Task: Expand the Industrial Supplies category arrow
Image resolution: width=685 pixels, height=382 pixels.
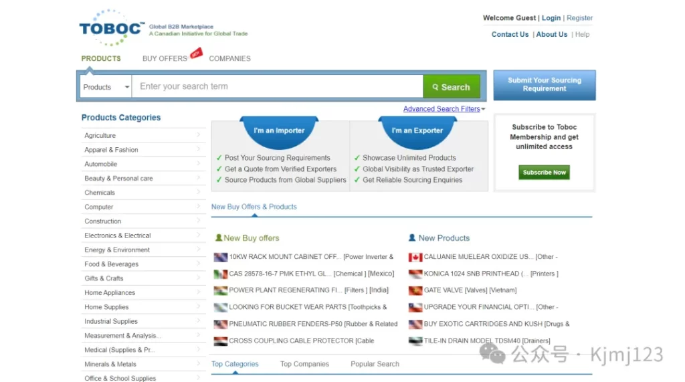Action: pos(198,321)
